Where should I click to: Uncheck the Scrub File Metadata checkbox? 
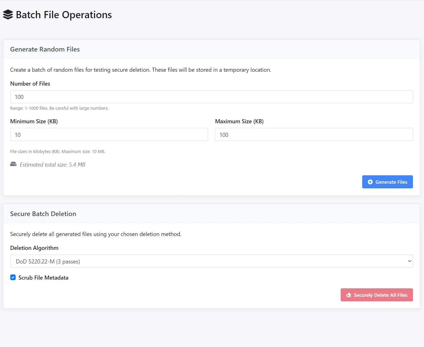13,277
